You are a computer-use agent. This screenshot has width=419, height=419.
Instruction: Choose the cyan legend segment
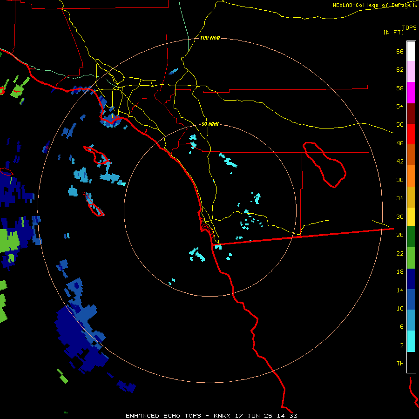click(411, 341)
